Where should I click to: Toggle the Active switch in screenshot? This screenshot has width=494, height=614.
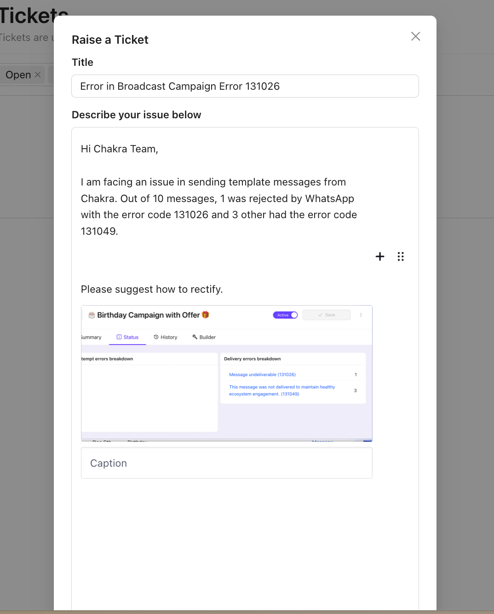[286, 315]
